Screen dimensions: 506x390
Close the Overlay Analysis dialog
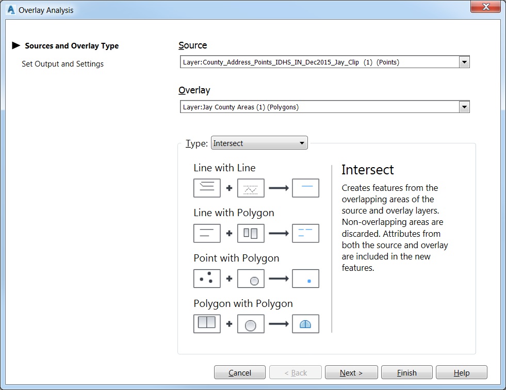point(485,7)
